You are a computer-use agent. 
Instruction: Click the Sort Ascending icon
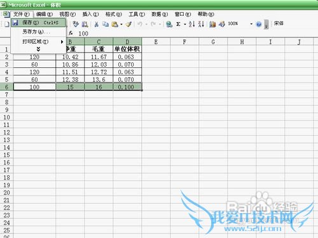pyautogui.click(x=191, y=24)
